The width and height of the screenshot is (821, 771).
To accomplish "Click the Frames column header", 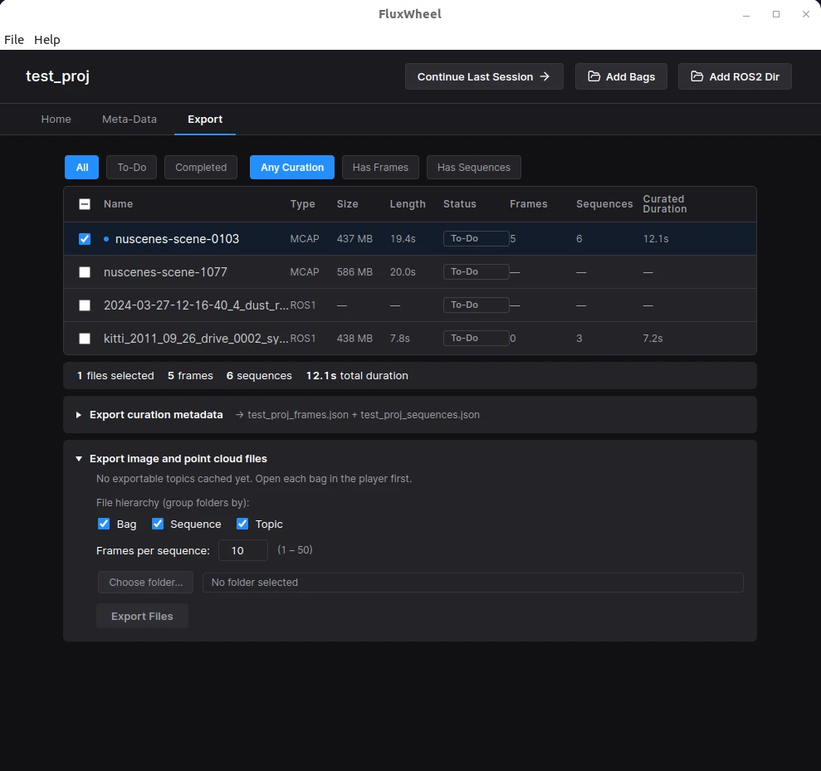I will click(x=529, y=204).
